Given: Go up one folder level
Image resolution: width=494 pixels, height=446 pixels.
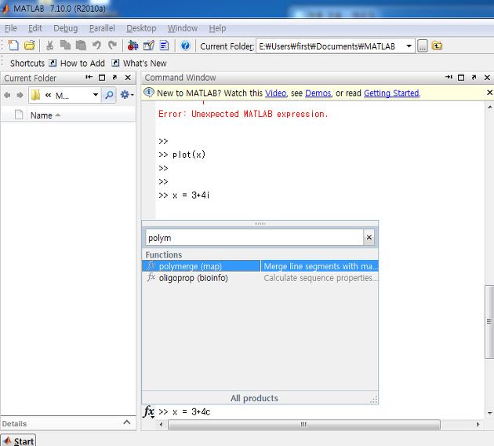Looking at the screenshot, I should (x=437, y=46).
